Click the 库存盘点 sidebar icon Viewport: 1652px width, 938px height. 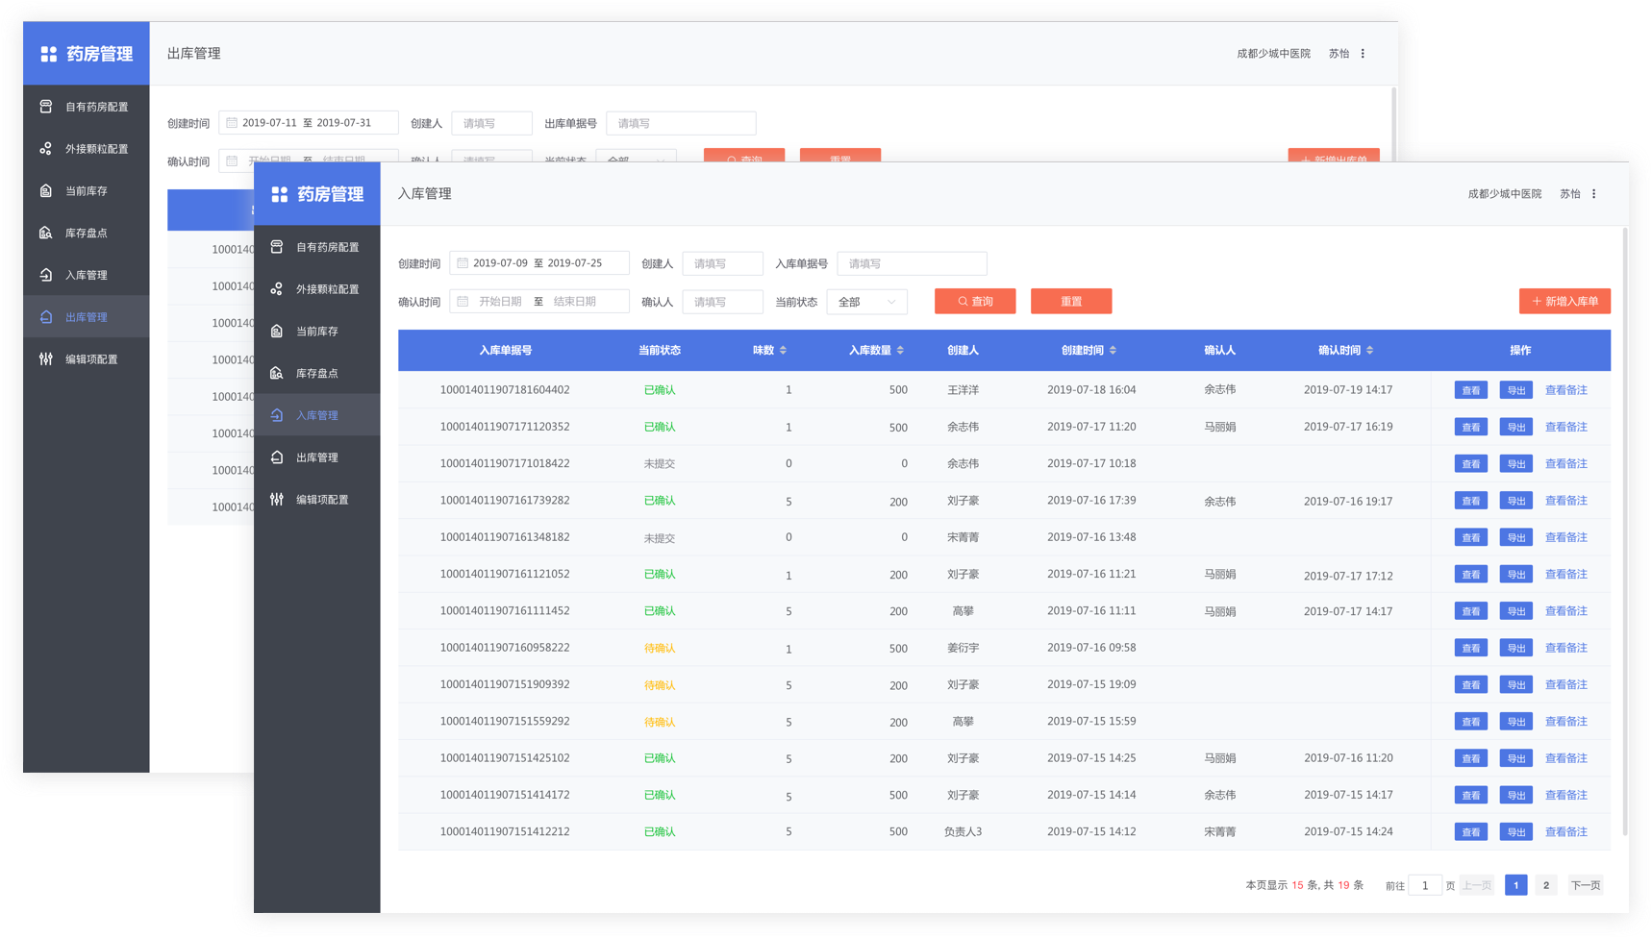pos(277,373)
